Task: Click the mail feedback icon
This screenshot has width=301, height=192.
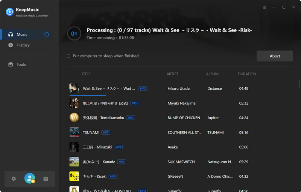Action: click(x=46, y=179)
